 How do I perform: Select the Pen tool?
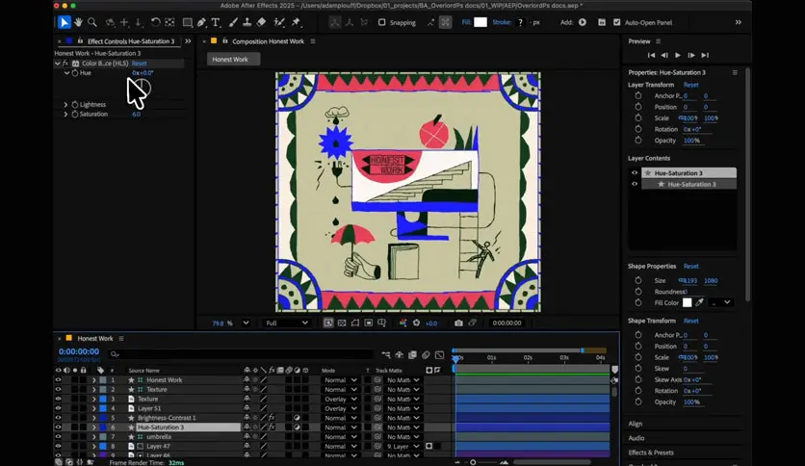tap(201, 22)
